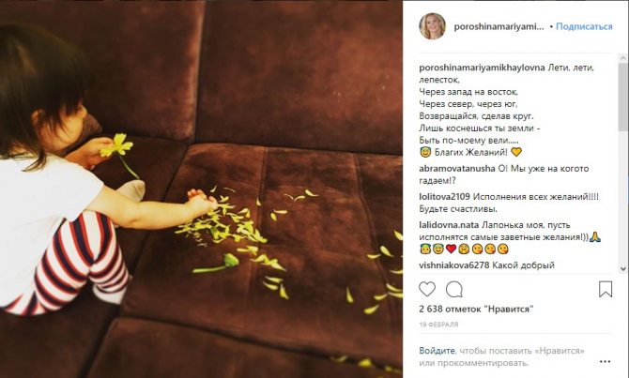Viewport: 629px width, 378px height.
Task: Click the 19 ФЕВРАЛЯ post date
Action: (x=438, y=325)
